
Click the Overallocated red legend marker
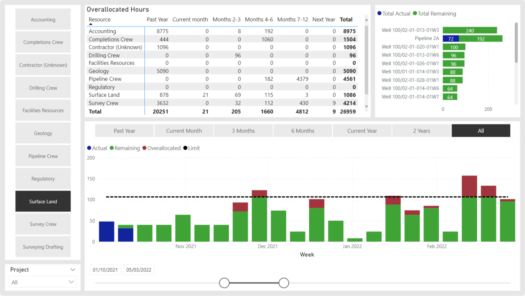[x=144, y=148]
